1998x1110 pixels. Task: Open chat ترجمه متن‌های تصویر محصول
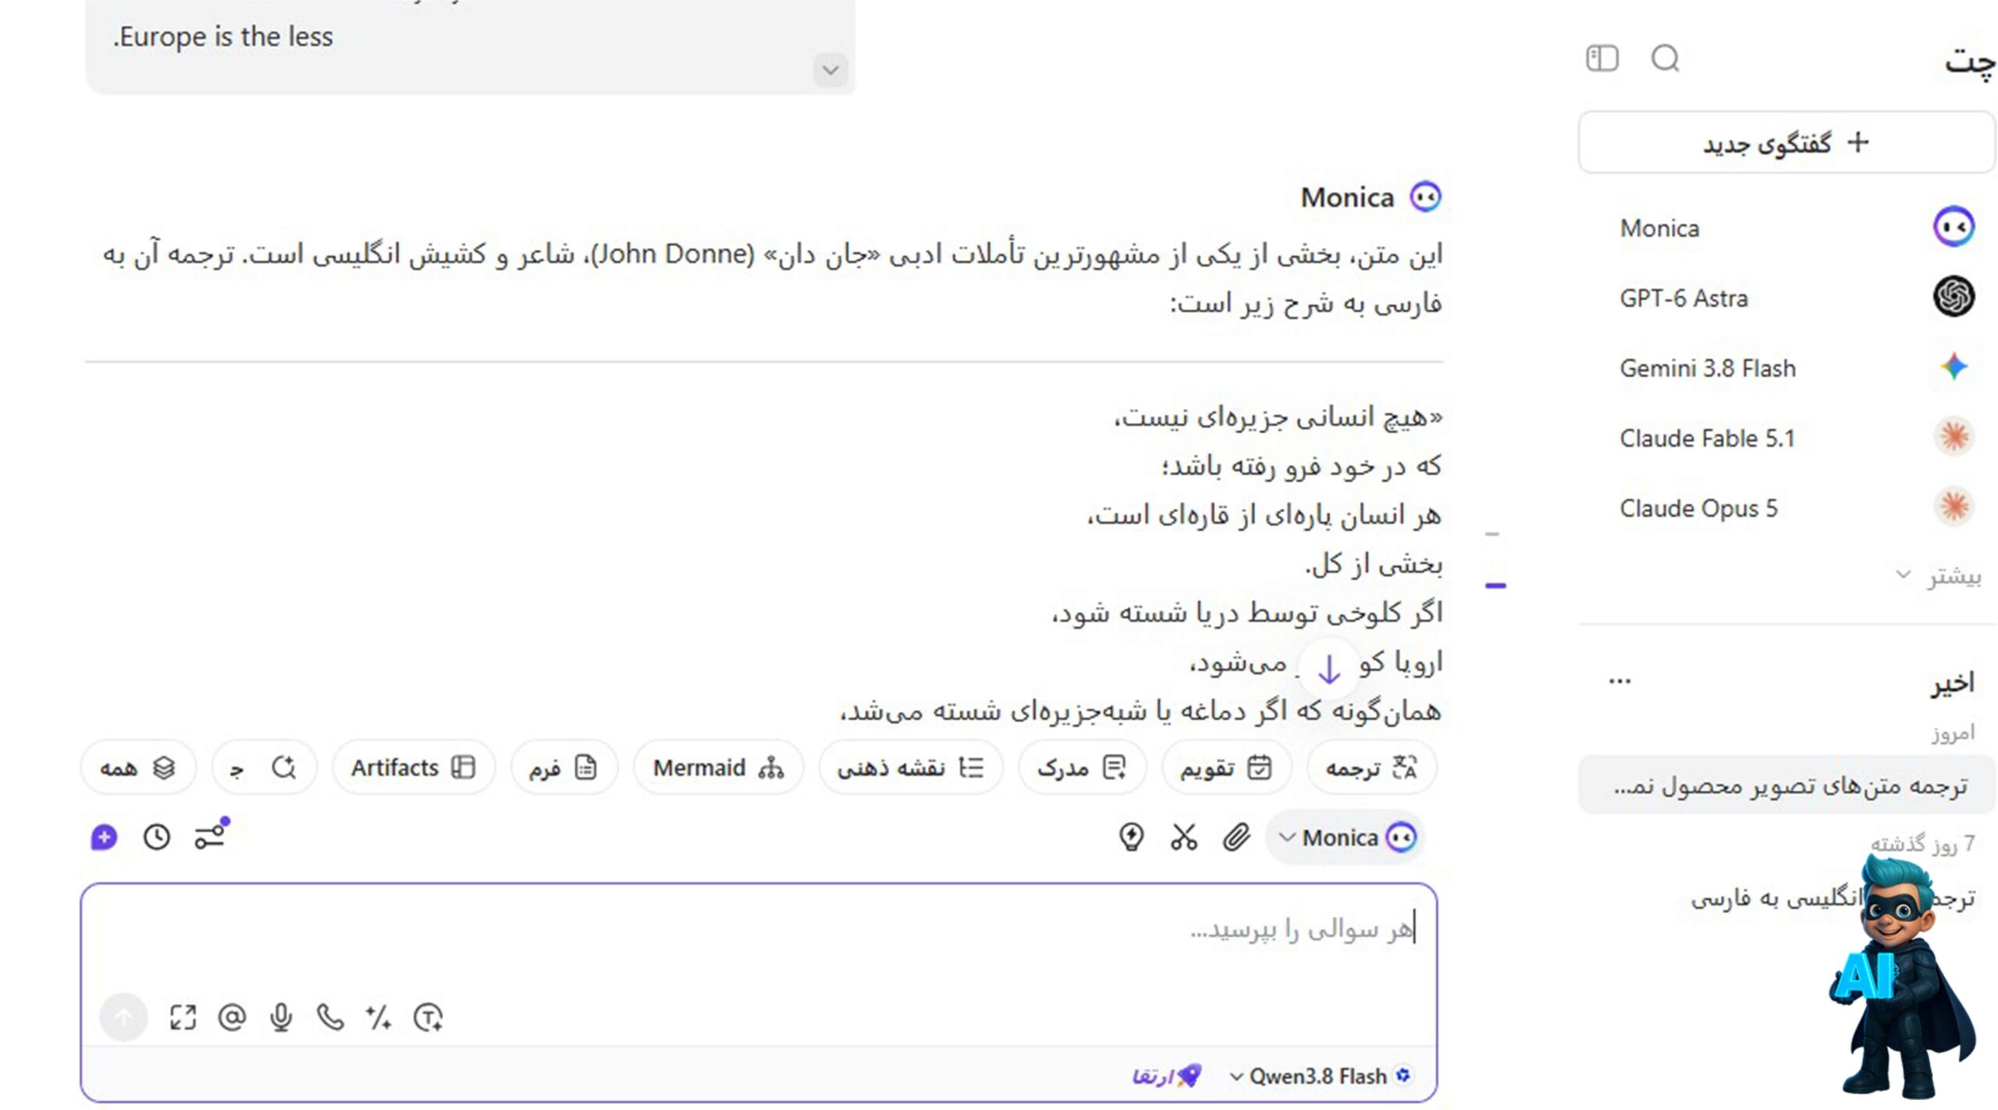1786,784
